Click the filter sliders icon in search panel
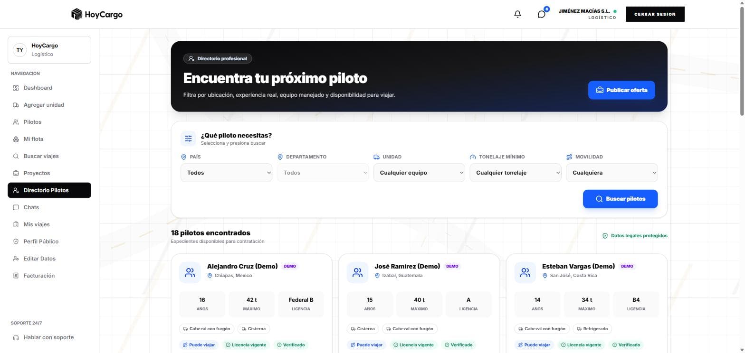This screenshot has height=353, width=745. point(188,139)
